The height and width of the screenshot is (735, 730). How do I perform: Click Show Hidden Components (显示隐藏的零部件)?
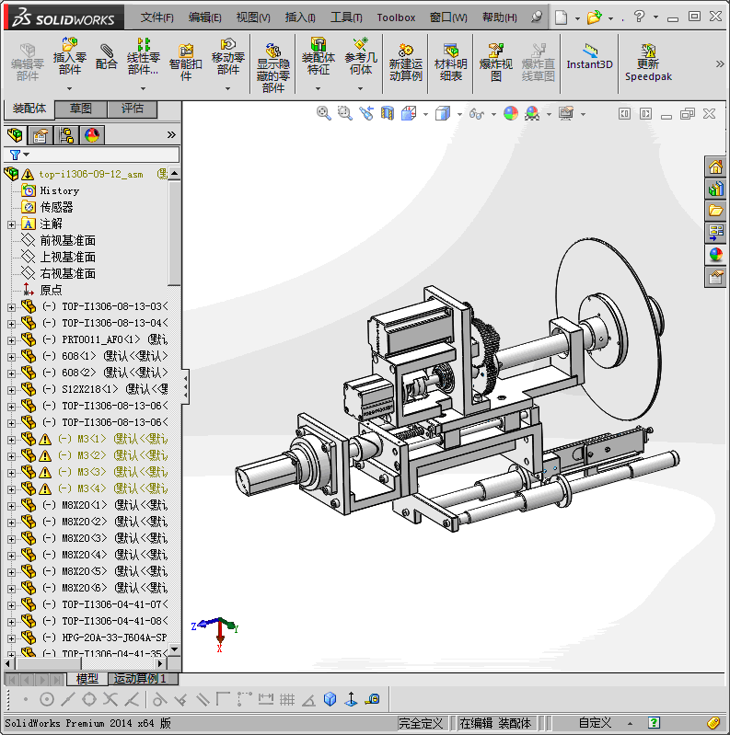coord(273,68)
